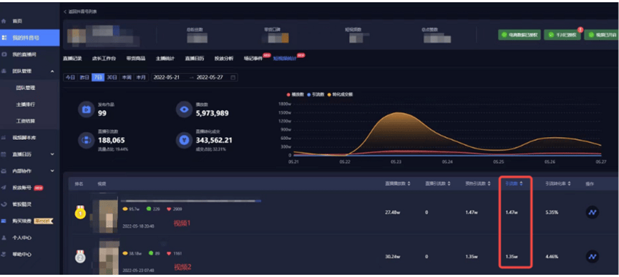Expand the 直播日历 sidebar chevron
Viewport: 619px width, 277px height.
pos(52,154)
